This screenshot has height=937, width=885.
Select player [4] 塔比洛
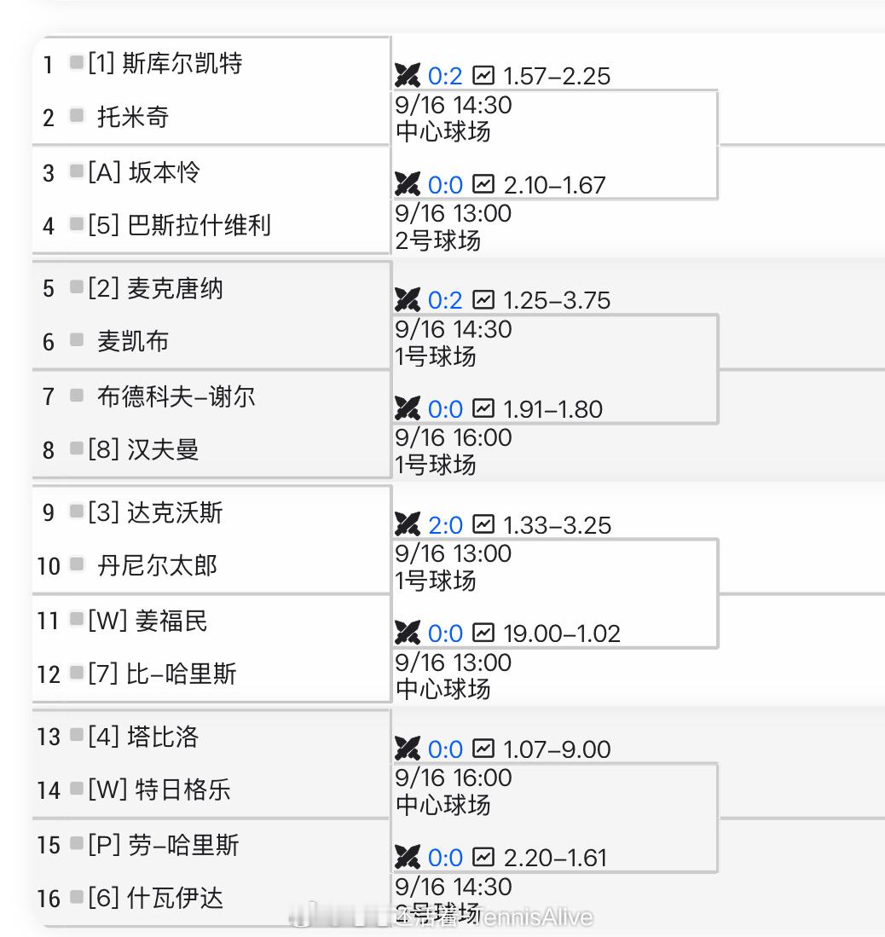[143, 737]
